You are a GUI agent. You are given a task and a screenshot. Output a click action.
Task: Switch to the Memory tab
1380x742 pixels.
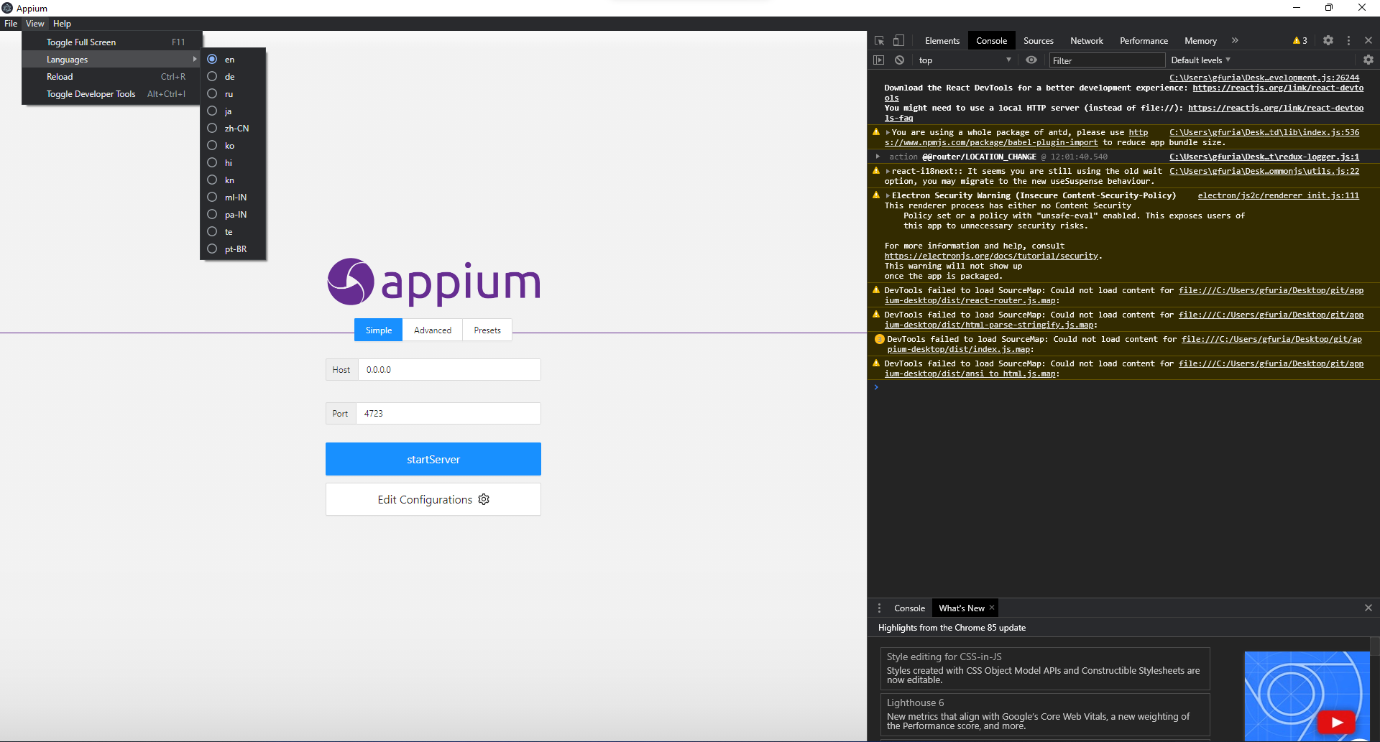tap(1200, 41)
